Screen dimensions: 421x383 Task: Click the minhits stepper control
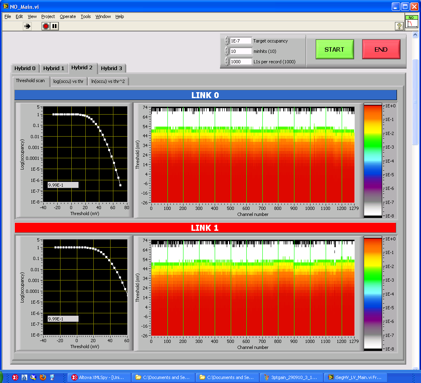pyautogui.click(x=227, y=51)
